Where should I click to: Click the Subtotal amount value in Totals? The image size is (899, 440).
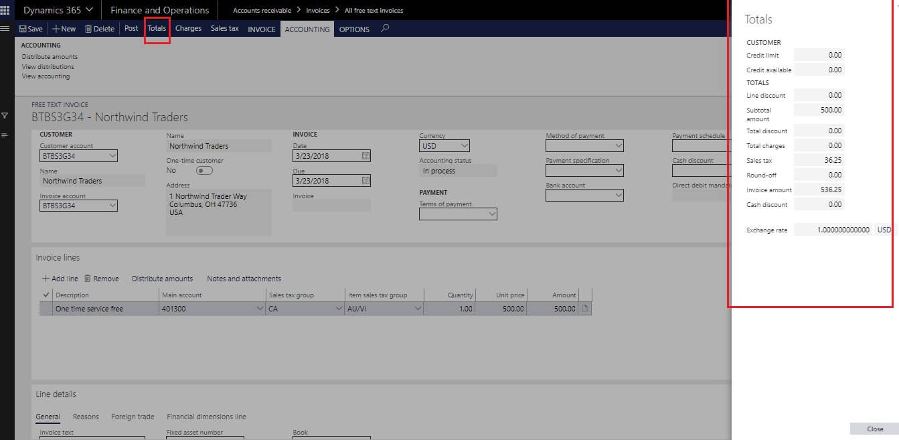coord(819,110)
